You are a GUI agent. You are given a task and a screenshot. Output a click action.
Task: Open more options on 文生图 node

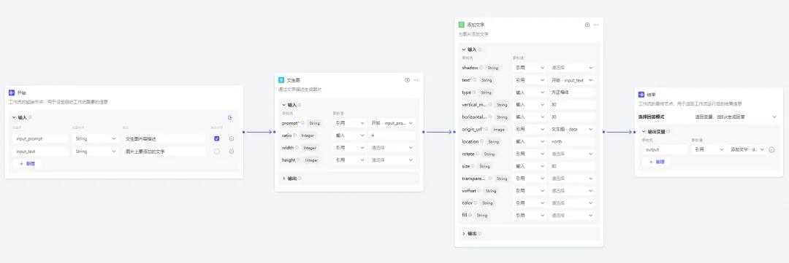pos(416,80)
